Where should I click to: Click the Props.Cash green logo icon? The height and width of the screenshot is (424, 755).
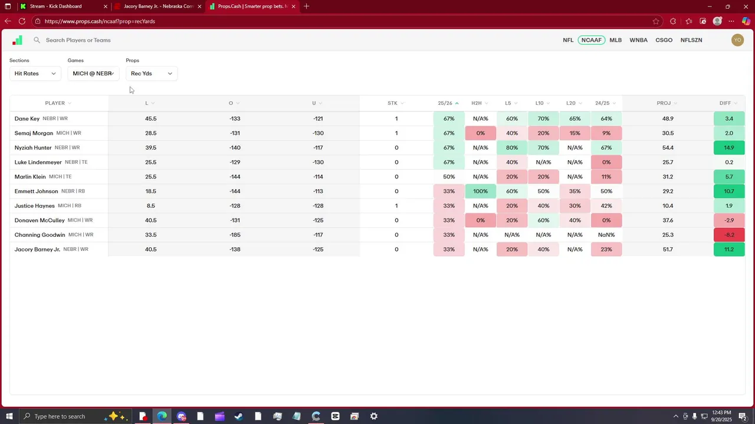pyautogui.click(x=17, y=40)
